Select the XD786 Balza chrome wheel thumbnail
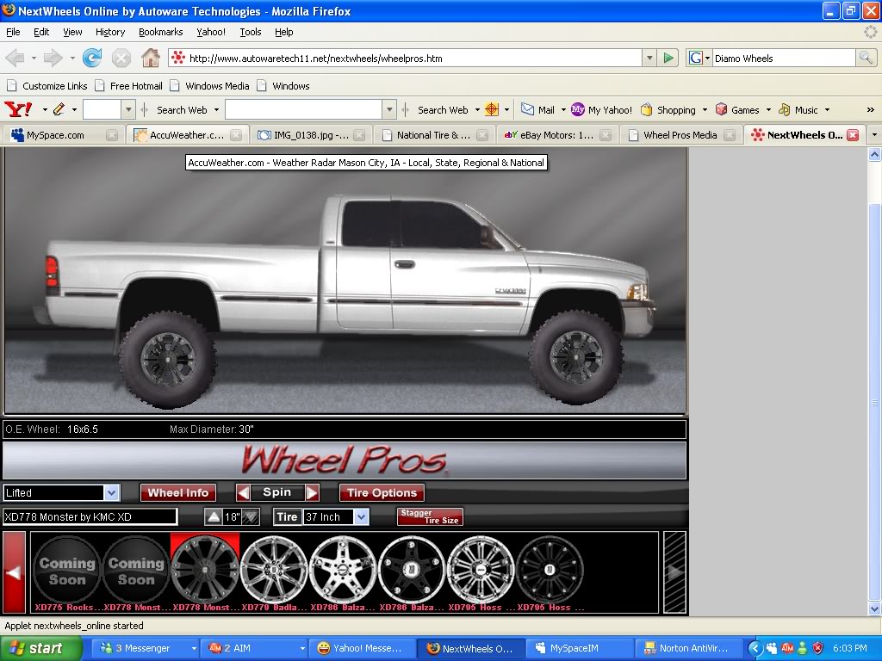The image size is (882, 661). click(343, 570)
